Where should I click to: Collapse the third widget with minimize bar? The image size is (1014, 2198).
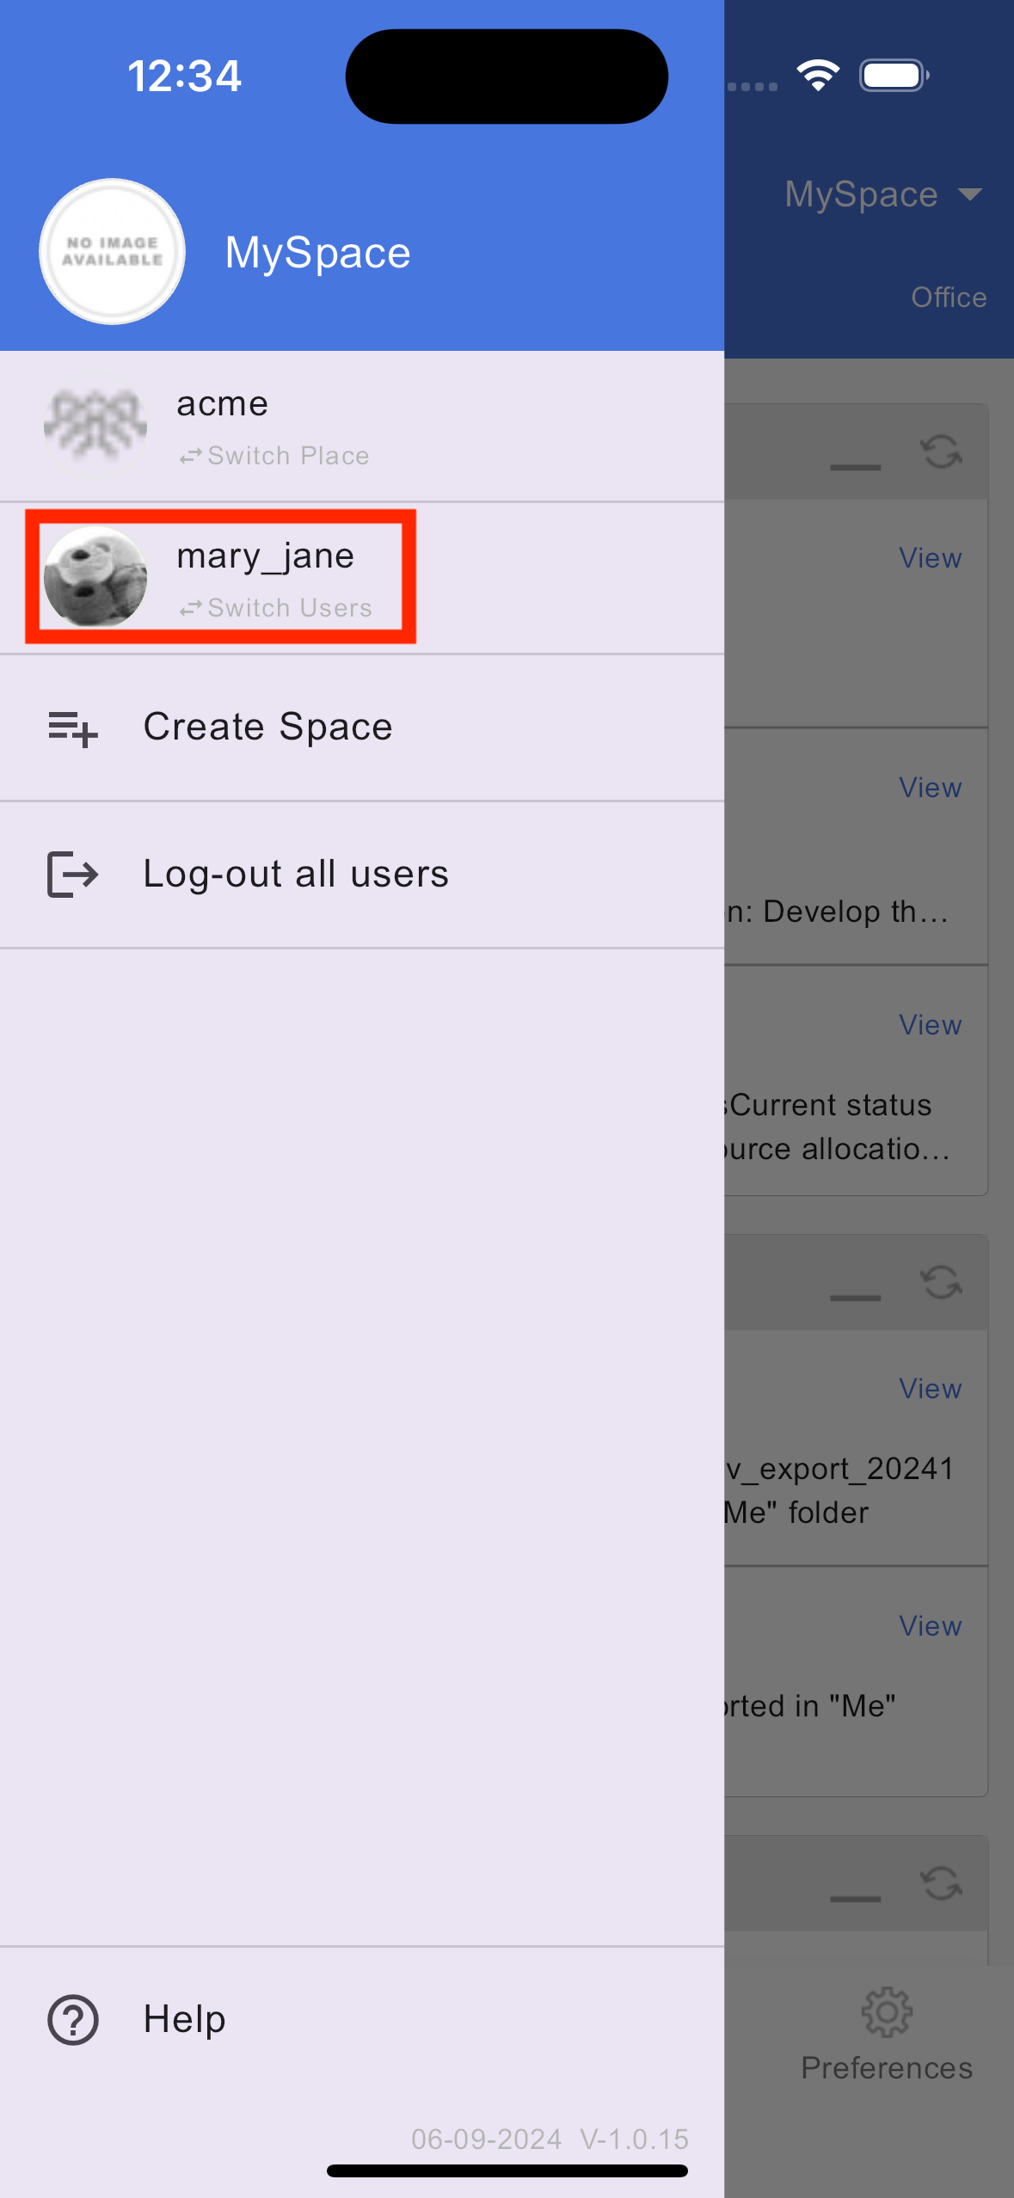tap(855, 1899)
